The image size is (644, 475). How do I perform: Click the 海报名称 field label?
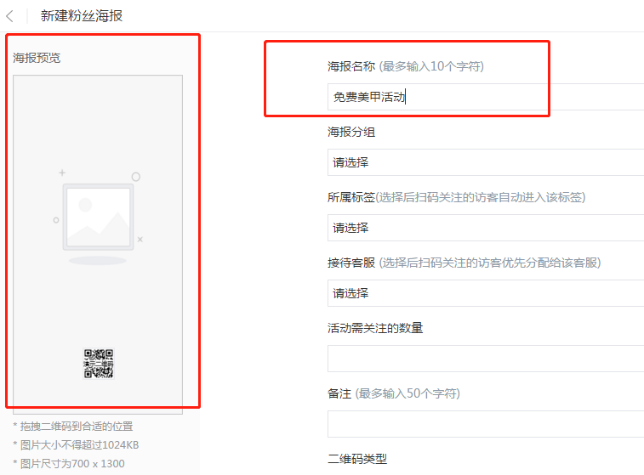coord(351,66)
